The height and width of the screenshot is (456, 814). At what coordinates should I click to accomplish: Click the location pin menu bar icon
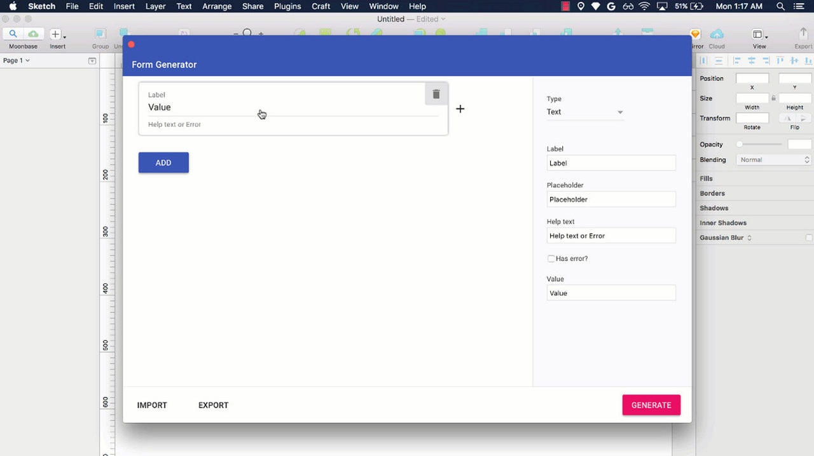581,6
